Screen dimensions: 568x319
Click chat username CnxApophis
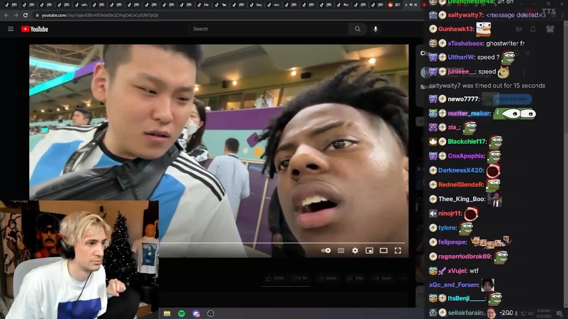(466, 156)
